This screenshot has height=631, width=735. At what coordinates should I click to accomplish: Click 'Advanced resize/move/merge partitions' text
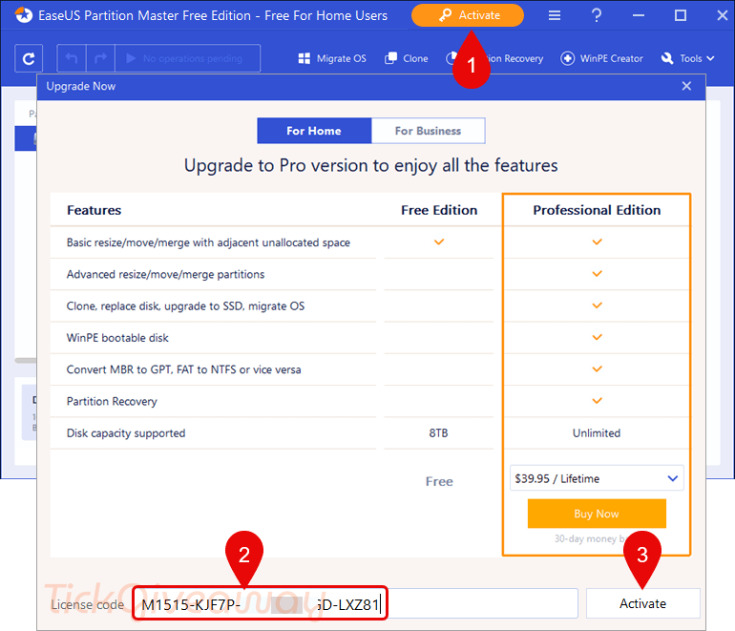tap(165, 274)
